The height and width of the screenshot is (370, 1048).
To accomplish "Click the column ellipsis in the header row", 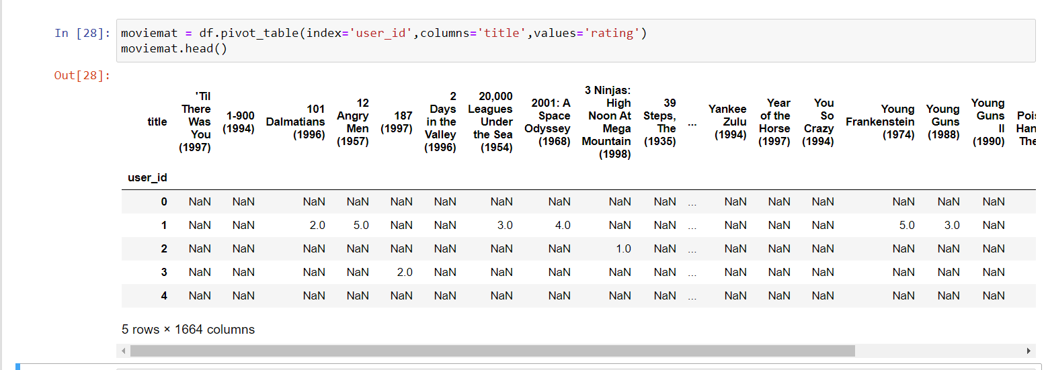I will [x=692, y=124].
